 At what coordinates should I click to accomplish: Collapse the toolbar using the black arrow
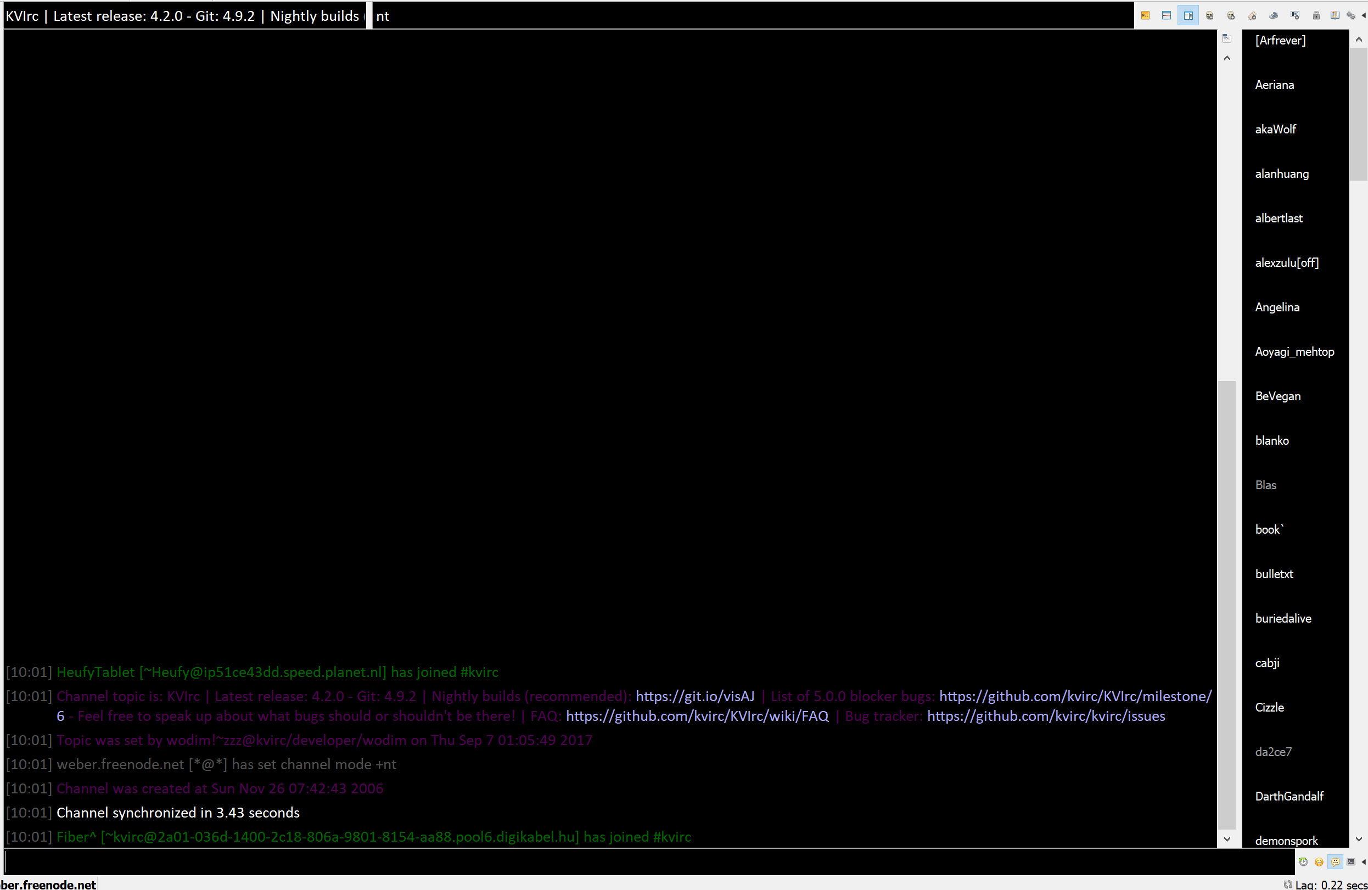(x=1364, y=15)
